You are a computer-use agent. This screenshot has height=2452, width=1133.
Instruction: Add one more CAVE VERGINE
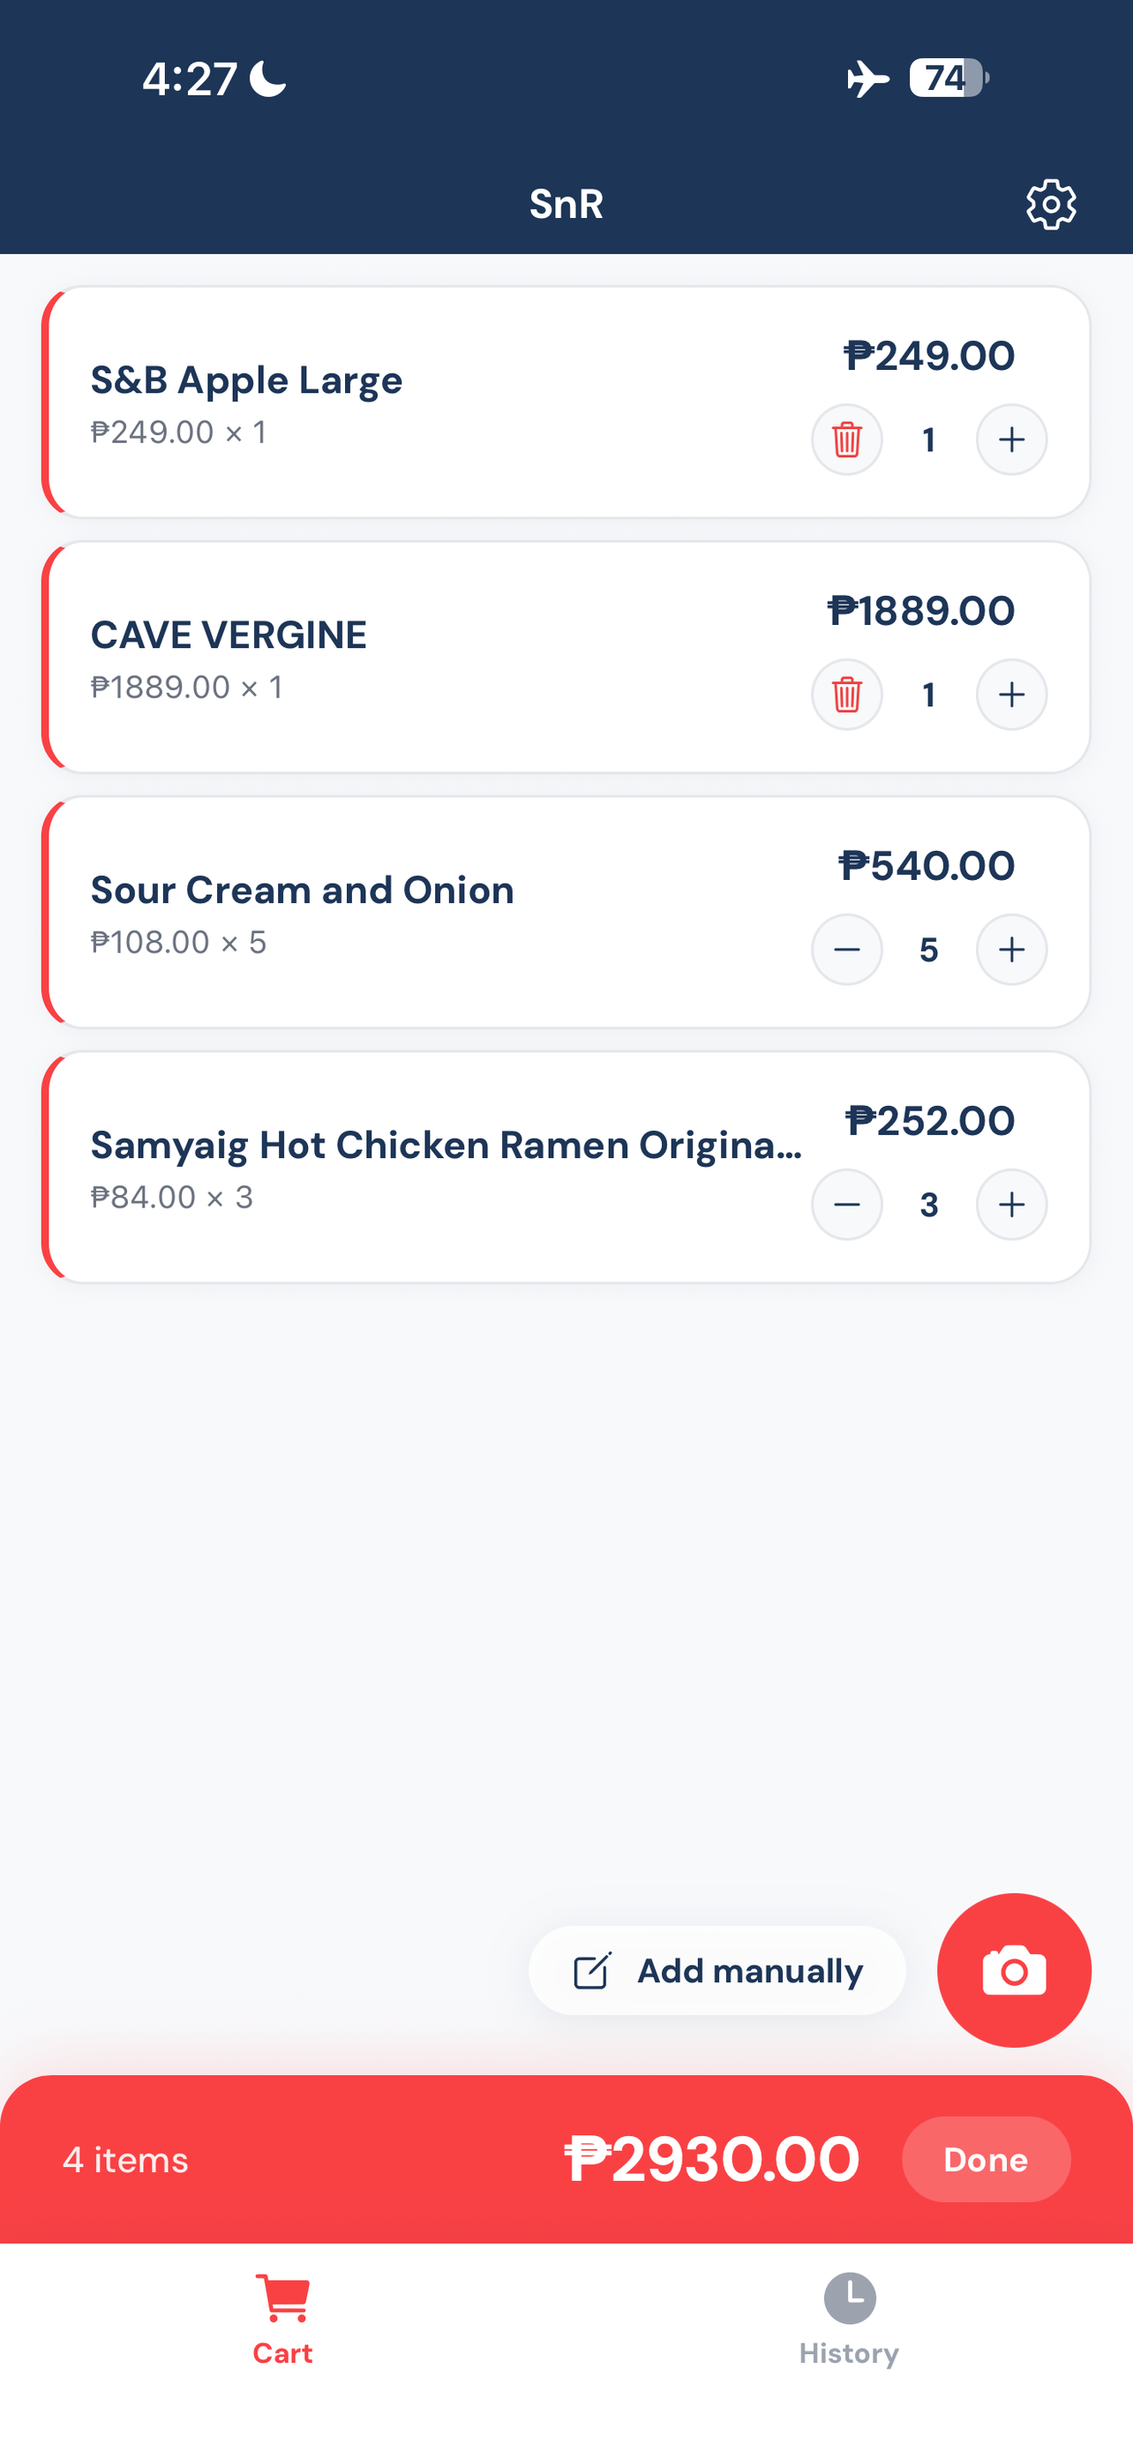coord(1011,695)
